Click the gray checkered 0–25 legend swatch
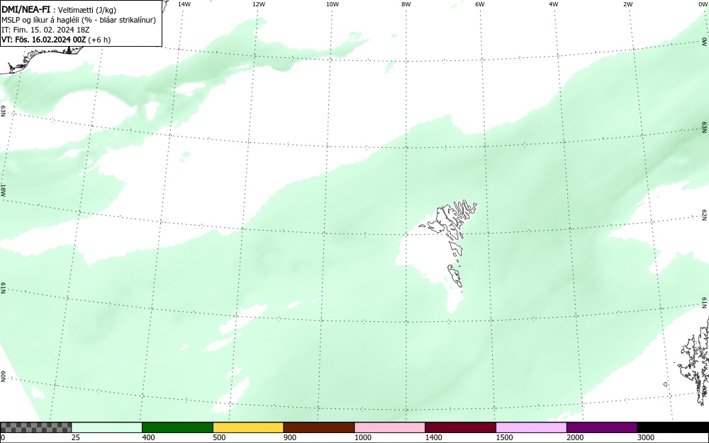The height and width of the screenshot is (443, 709). point(35,427)
